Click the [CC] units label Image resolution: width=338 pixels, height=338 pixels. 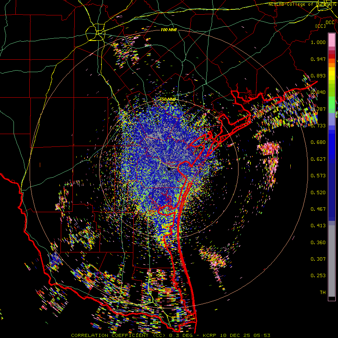coord(320,26)
